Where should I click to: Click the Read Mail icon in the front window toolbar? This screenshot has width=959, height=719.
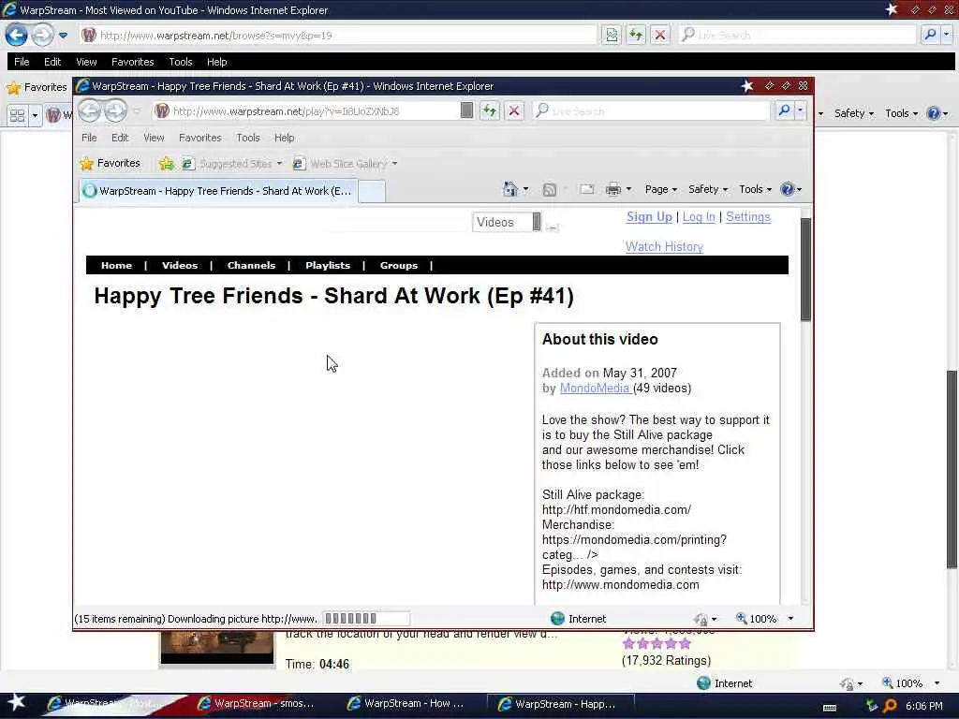586,189
